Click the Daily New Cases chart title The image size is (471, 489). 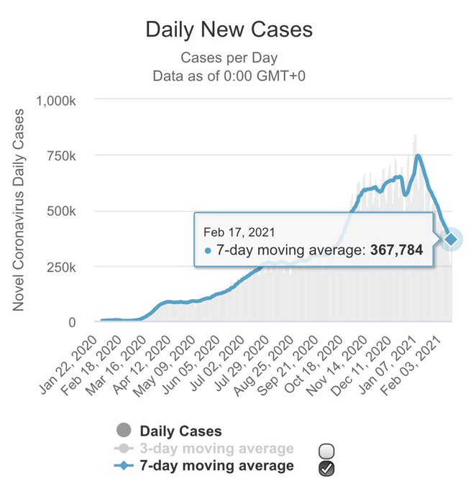(229, 29)
